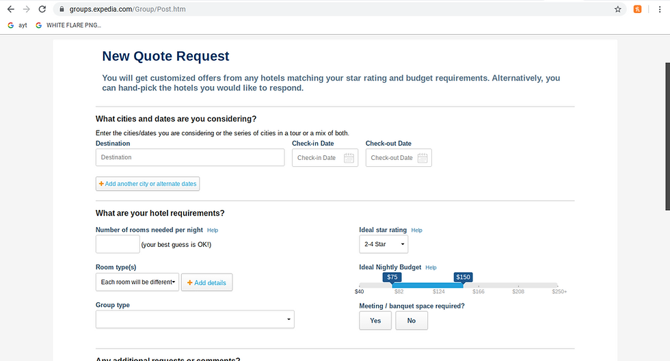Viewport: 670px width, 361px height.
Task: Bookmark this page with the star icon
Action: click(617, 10)
